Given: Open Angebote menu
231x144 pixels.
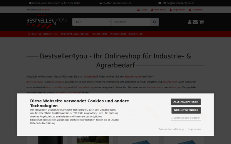Looking at the screenshot, I should (x=136, y=34).
